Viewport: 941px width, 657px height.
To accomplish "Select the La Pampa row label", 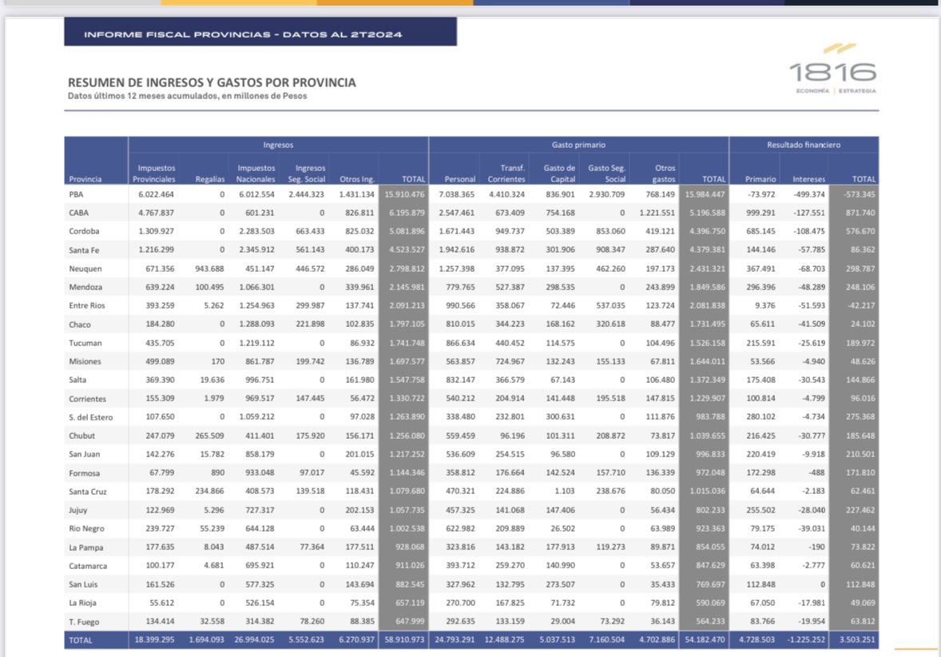I will coord(85,547).
